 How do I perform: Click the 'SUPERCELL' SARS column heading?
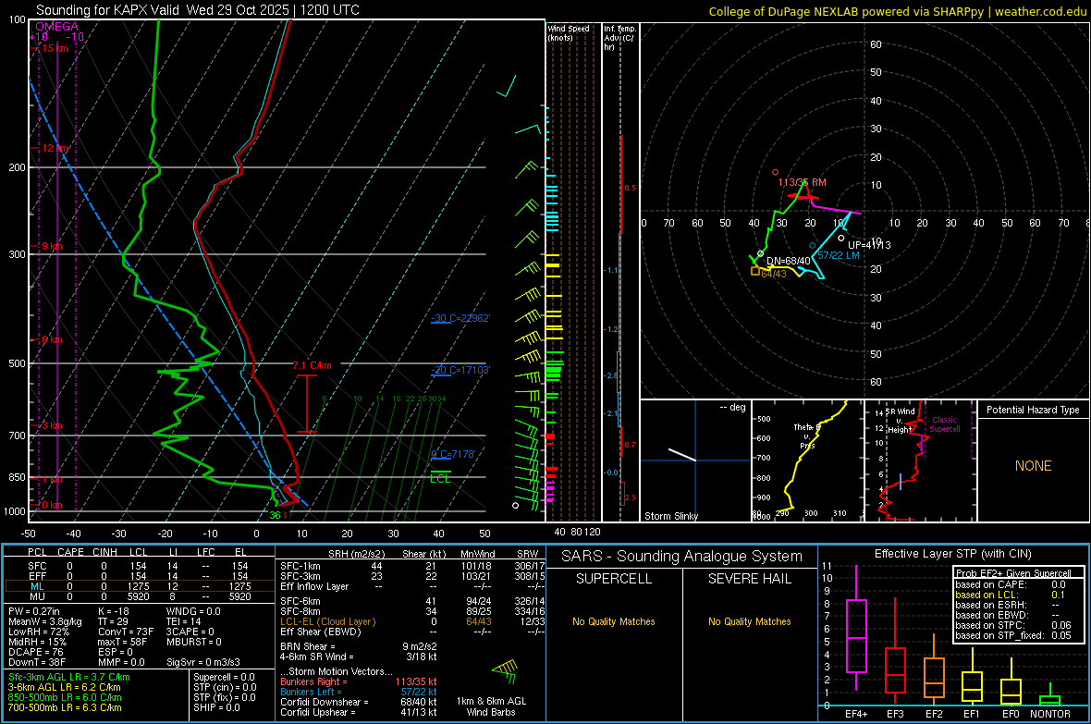tap(614, 579)
